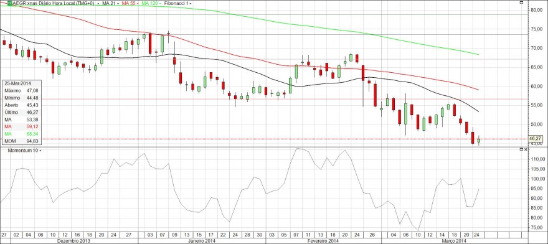548x244 pixels.
Task: Click the Momentum panel maximize icon
Action: (x=521, y=149)
